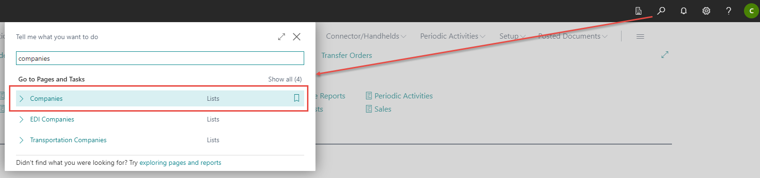Open the Periodic Activities dropdown menu
The height and width of the screenshot is (178, 760).
pos(453,36)
